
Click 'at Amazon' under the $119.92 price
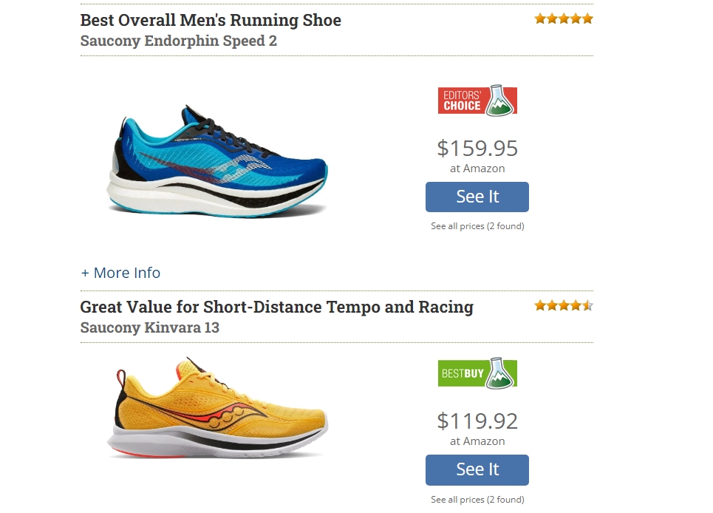pos(477,441)
